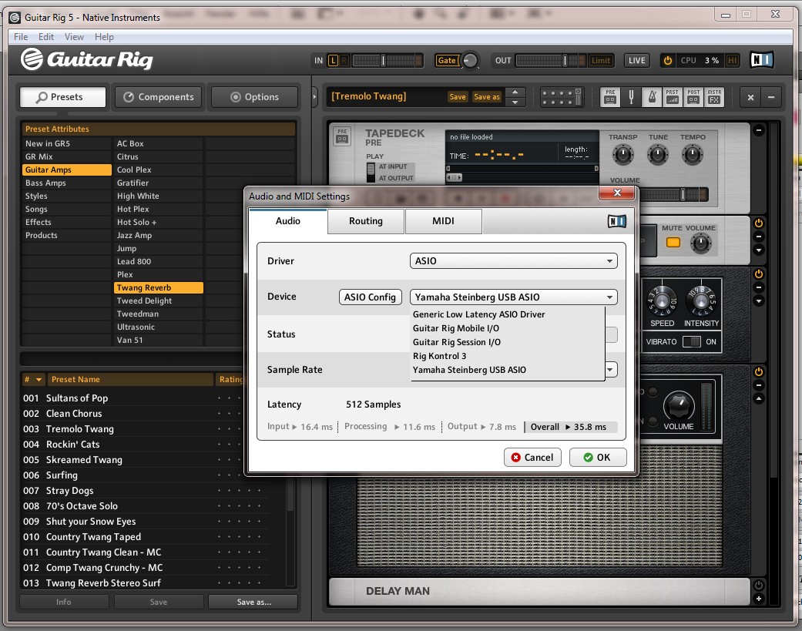The width and height of the screenshot is (802, 631).
Task: Click the up arrow icon of the amp VOLUME module
Action: (759, 398)
